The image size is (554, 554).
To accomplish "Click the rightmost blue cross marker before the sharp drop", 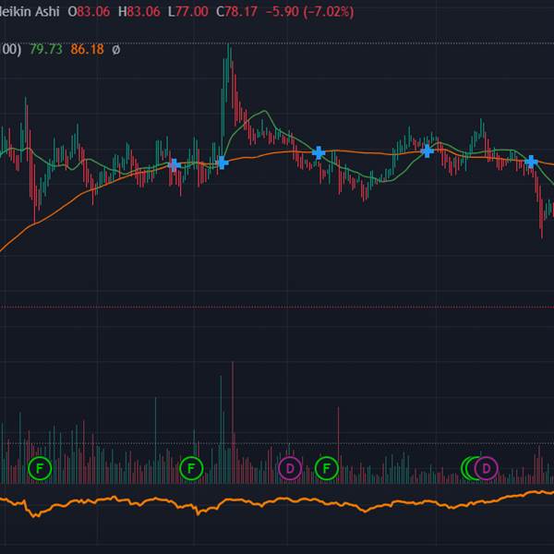I will tap(531, 162).
